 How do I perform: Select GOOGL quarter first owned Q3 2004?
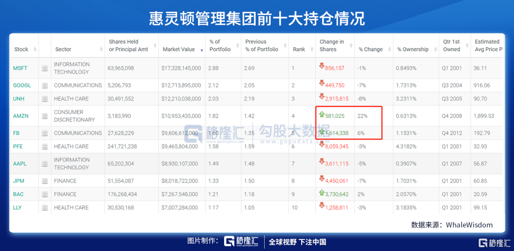(x=453, y=86)
